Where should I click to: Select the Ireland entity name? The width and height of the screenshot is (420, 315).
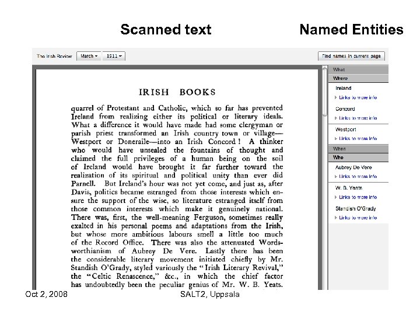[x=343, y=88]
